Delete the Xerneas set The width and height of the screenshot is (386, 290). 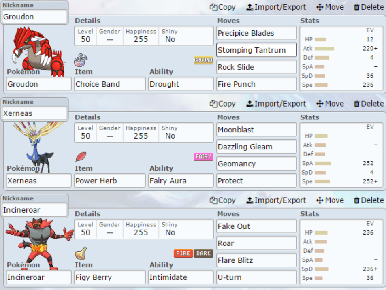[x=369, y=104]
